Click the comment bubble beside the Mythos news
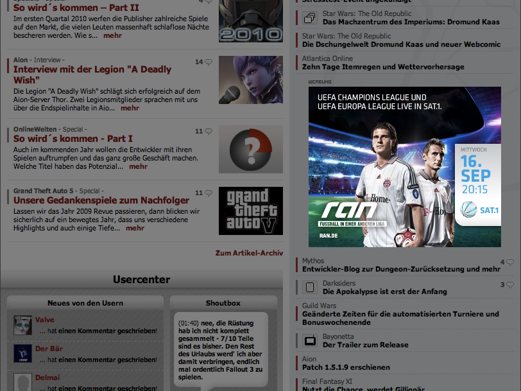This screenshot has height=391, width=521. [x=507, y=263]
